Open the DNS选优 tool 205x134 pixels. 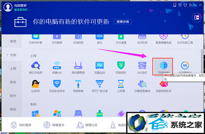point(142,68)
